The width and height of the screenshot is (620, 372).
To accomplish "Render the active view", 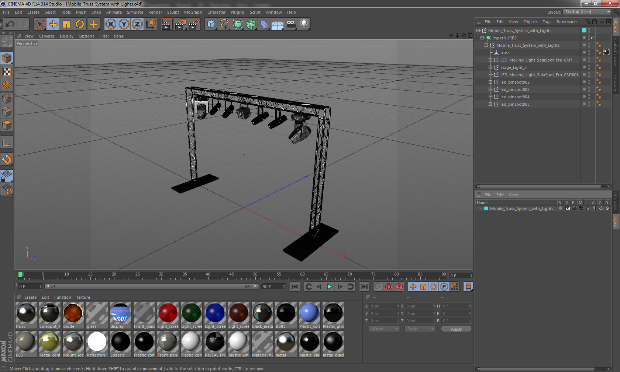I will coord(167,24).
